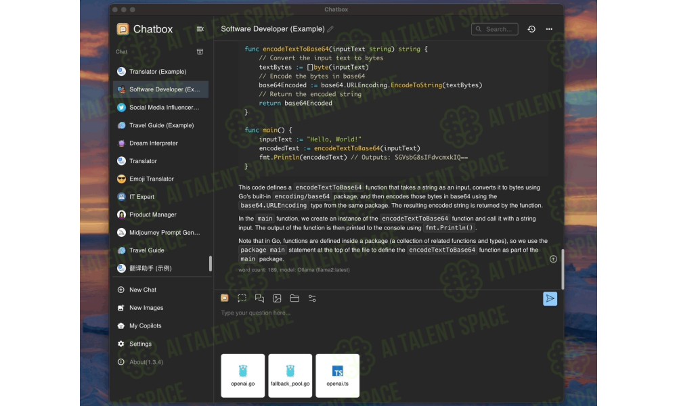This screenshot has width=677, height=406.
Task: Click the IT Expert avatar icon
Action: [x=121, y=197]
